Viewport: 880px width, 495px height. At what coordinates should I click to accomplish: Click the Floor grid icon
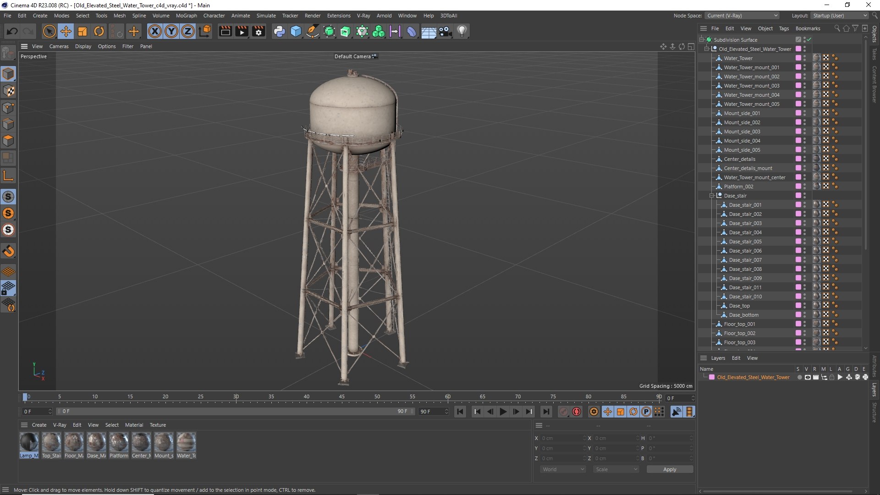(x=429, y=31)
